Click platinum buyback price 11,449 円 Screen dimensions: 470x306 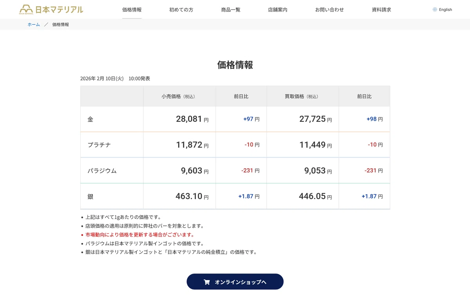pyautogui.click(x=316, y=145)
